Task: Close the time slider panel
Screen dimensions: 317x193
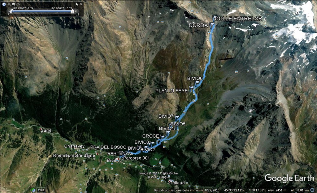Action: [81, 4]
